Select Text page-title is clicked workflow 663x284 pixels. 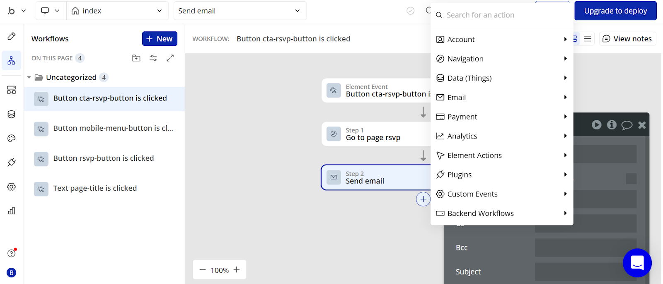click(95, 189)
